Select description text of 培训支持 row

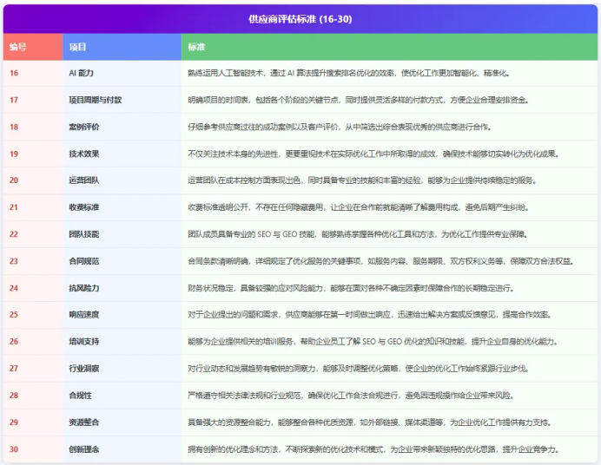[x=373, y=342]
